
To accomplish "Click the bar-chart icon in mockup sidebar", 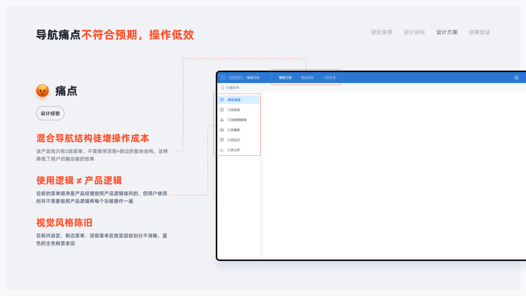I will tap(222, 150).
